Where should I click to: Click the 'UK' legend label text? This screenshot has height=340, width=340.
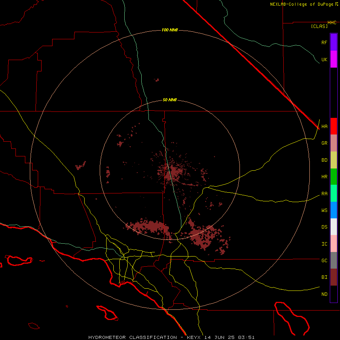(x=324, y=60)
